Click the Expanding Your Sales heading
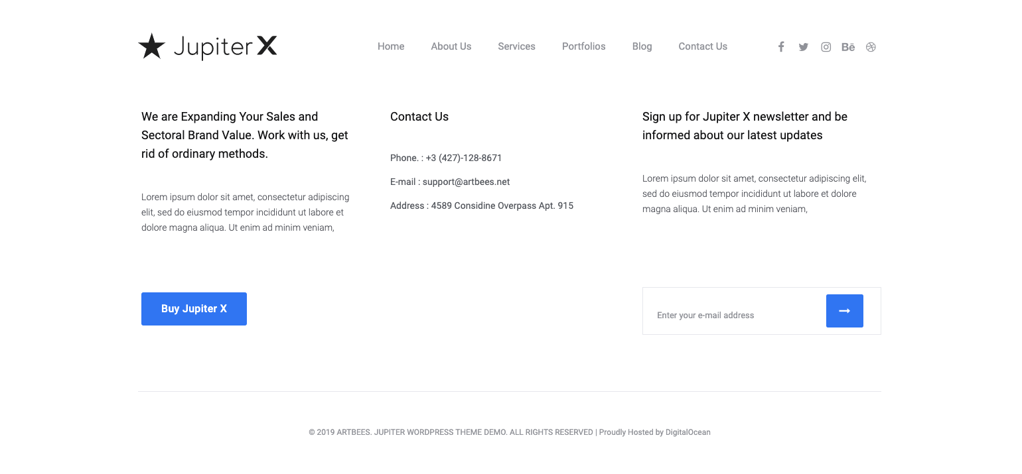The width and height of the screenshot is (1022, 474). tap(245, 135)
